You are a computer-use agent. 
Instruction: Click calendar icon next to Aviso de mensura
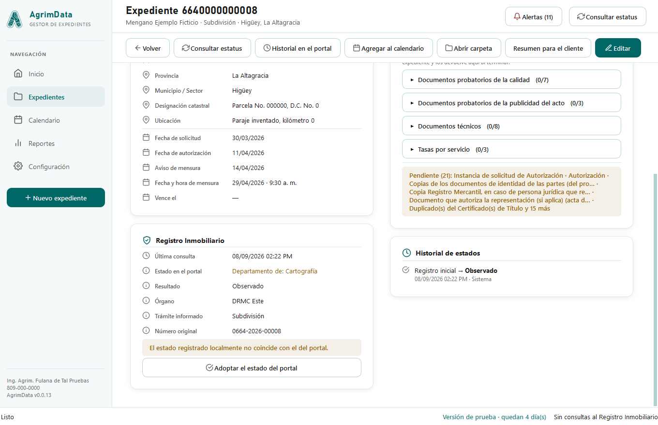[146, 168]
